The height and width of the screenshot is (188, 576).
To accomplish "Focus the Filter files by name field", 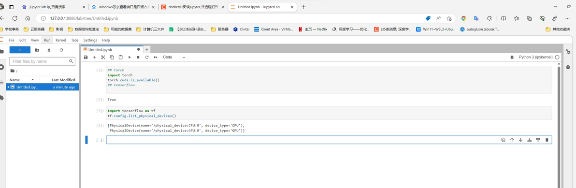I will [x=42, y=61].
